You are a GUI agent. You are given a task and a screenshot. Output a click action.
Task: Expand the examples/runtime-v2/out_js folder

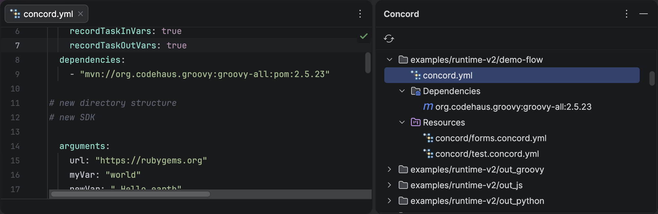pyautogui.click(x=390, y=185)
